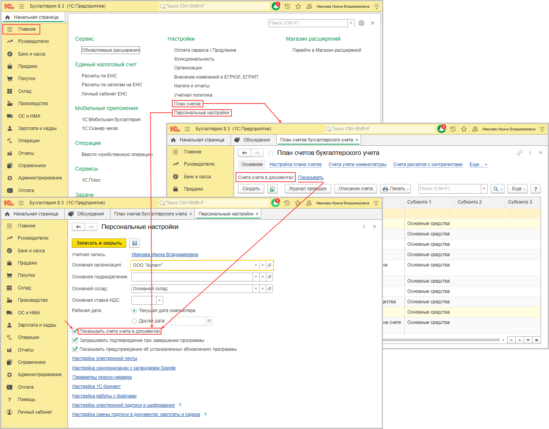Open Личный кабинет in the sidebar
The image size is (549, 429).
click(x=35, y=412)
